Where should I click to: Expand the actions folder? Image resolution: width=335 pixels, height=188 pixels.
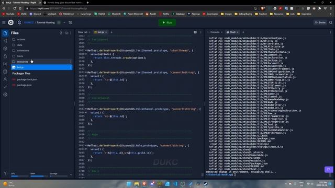point(42,40)
